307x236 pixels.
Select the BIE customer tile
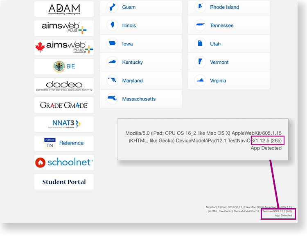(64, 67)
